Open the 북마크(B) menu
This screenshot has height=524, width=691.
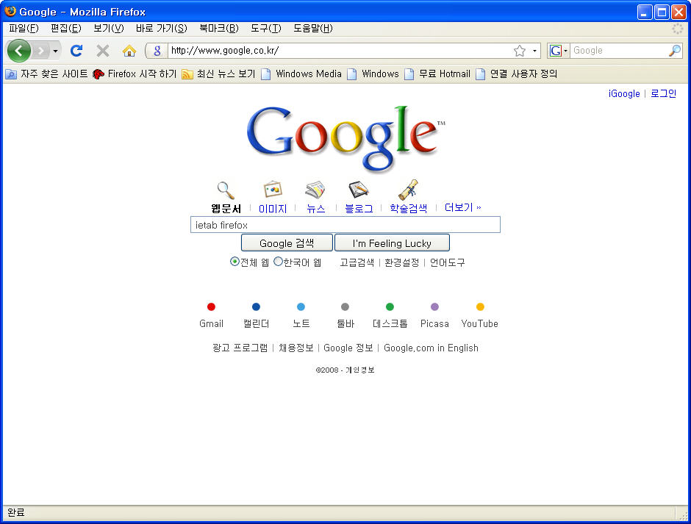point(219,29)
